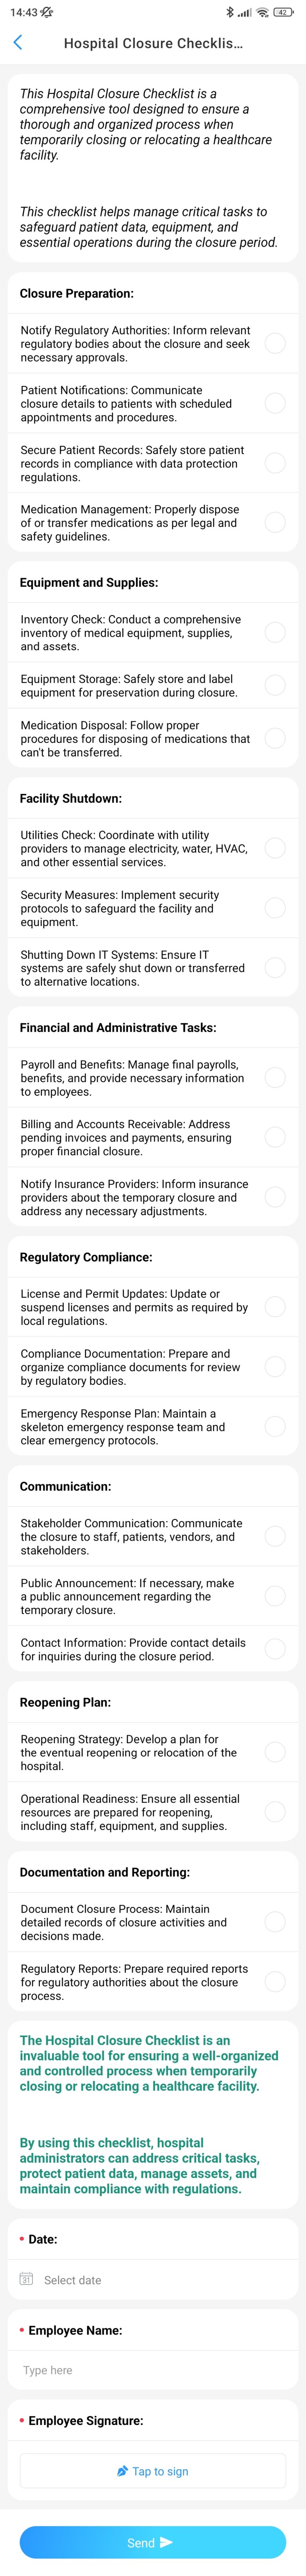Mark Public Announcement item done
The width and height of the screenshot is (306, 2576).
(275, 1595)
